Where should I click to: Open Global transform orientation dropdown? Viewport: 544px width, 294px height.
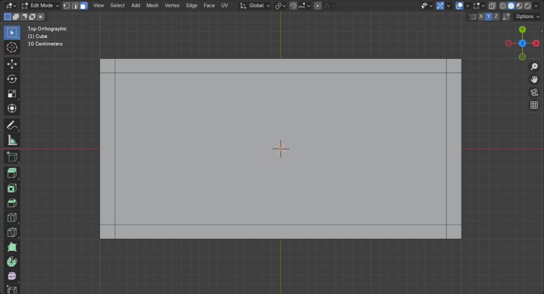click(x=255, y=5)
